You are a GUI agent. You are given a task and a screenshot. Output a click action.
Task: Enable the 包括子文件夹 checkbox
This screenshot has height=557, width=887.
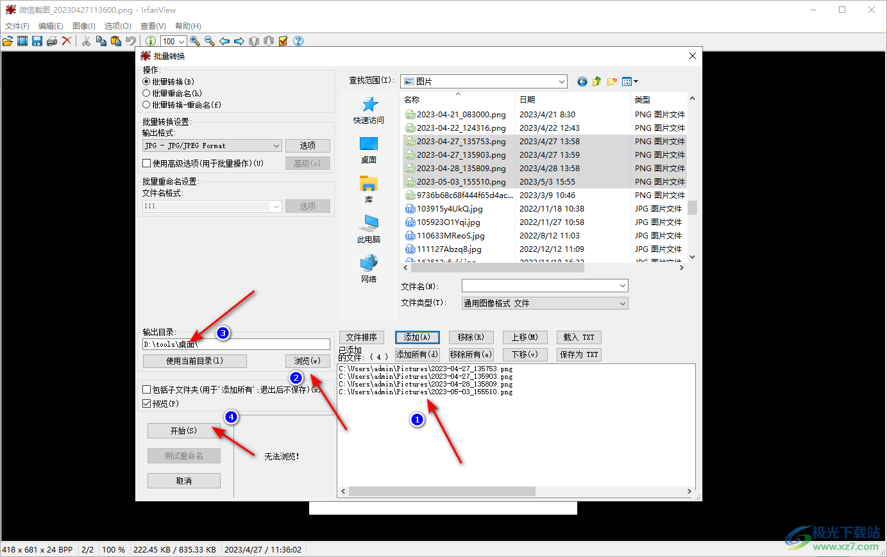147,390
